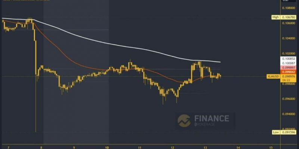Viewport: 299px width, 149px height.
Task: Click the pink 0.099897 price tag
Action: pyautogui.click(x=289, y=67)
